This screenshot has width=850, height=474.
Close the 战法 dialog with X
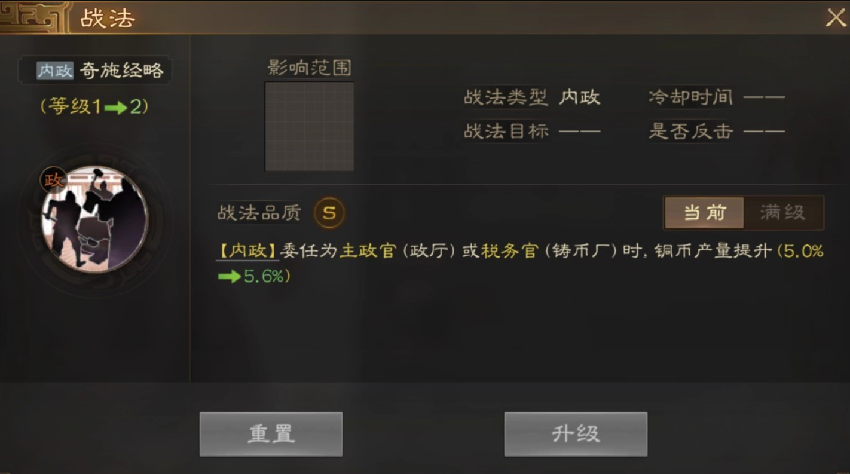pyautogui.click(x=836, y=18)
